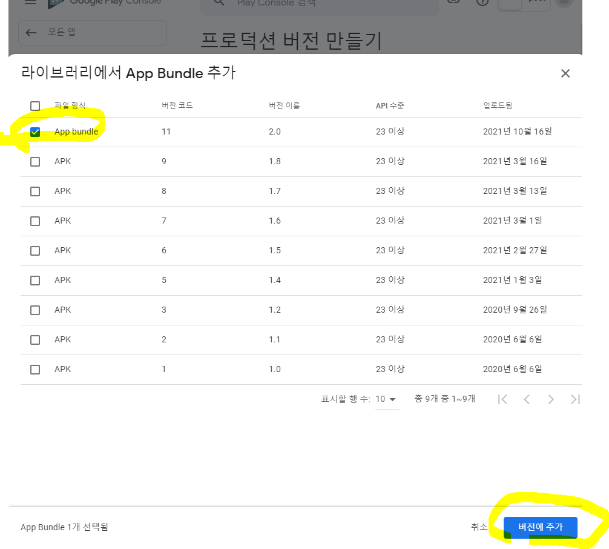Screen dimensions: 609x549
Task: Go to first page of results
Action: (x=502, y=399)
